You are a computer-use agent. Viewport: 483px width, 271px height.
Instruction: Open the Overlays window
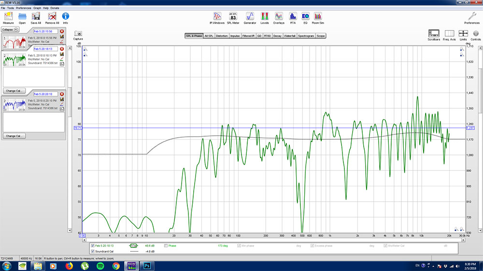pyautogui.click(x=279, y=18)
